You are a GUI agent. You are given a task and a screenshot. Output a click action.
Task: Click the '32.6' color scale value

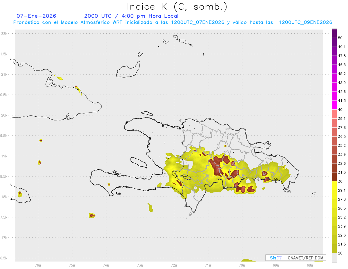tap(342, 163)
